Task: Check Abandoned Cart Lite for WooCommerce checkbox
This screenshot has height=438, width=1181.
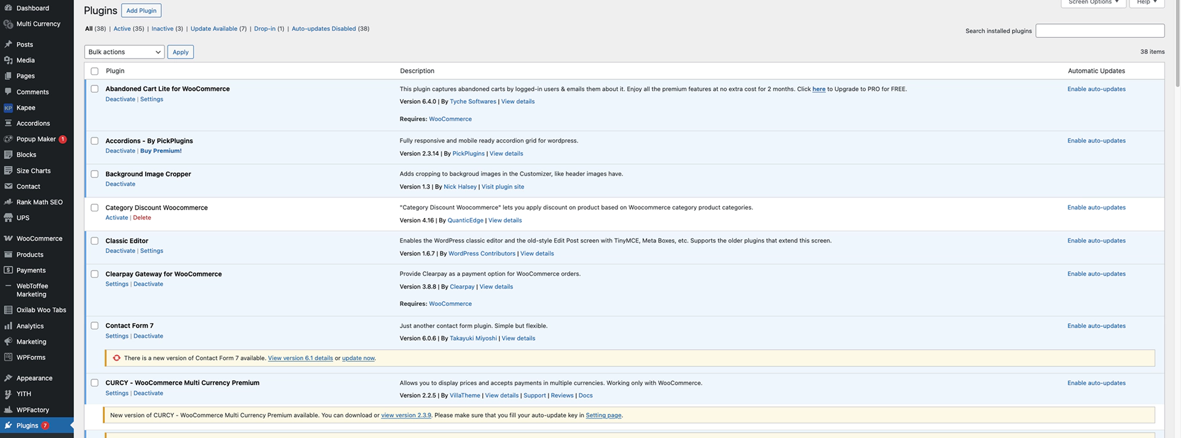Action: (x=95, y=89)
